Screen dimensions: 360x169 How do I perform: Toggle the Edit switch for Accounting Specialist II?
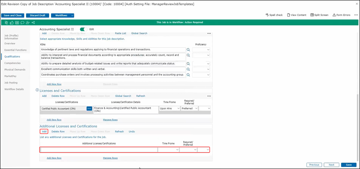(x=84, y=29)
